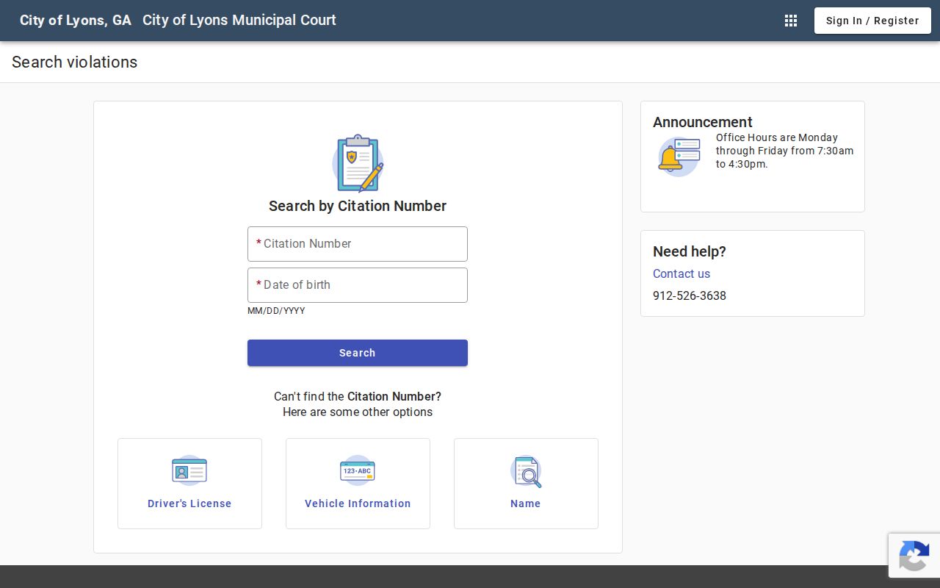Select Driver's License search option
The height and width of the screenshot is (588, 940).
coord(189,484)
